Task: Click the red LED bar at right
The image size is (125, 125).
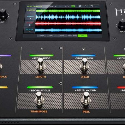Action: 121,87
